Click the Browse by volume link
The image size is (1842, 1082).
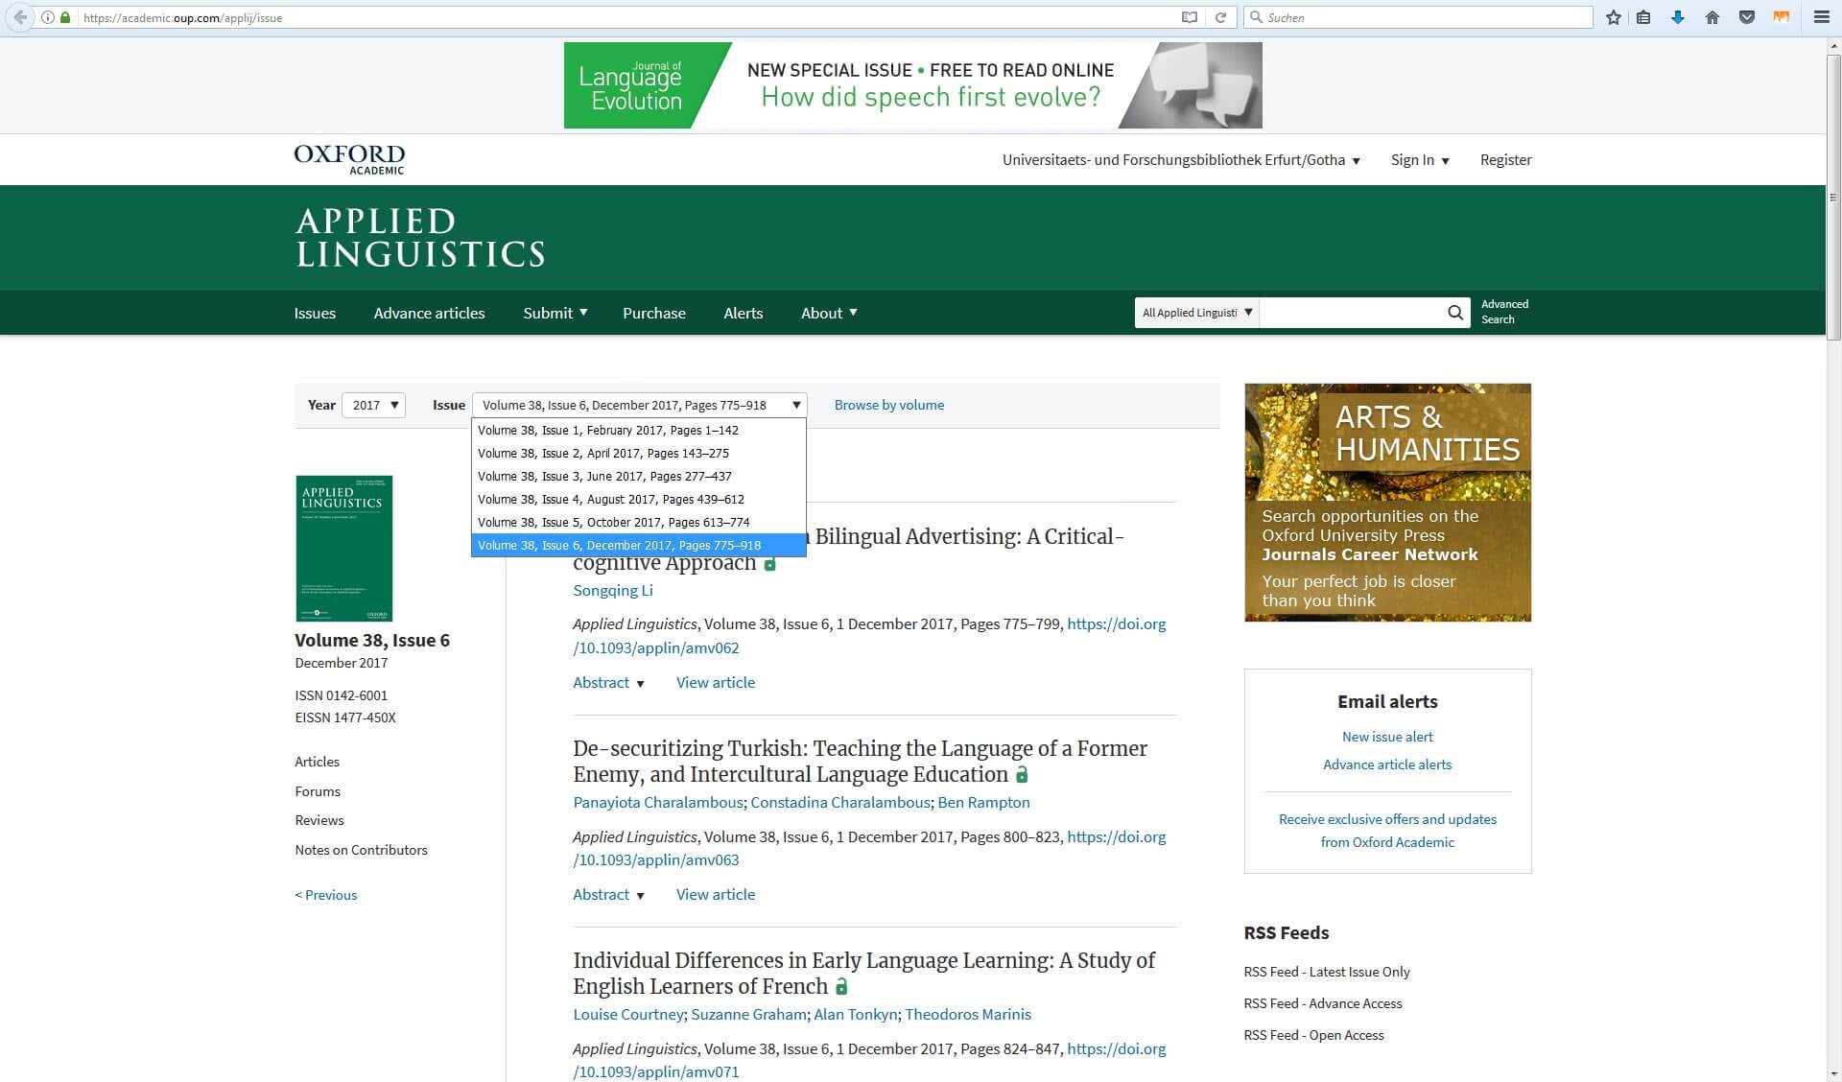pyautogui.click(x=889, y=405)
